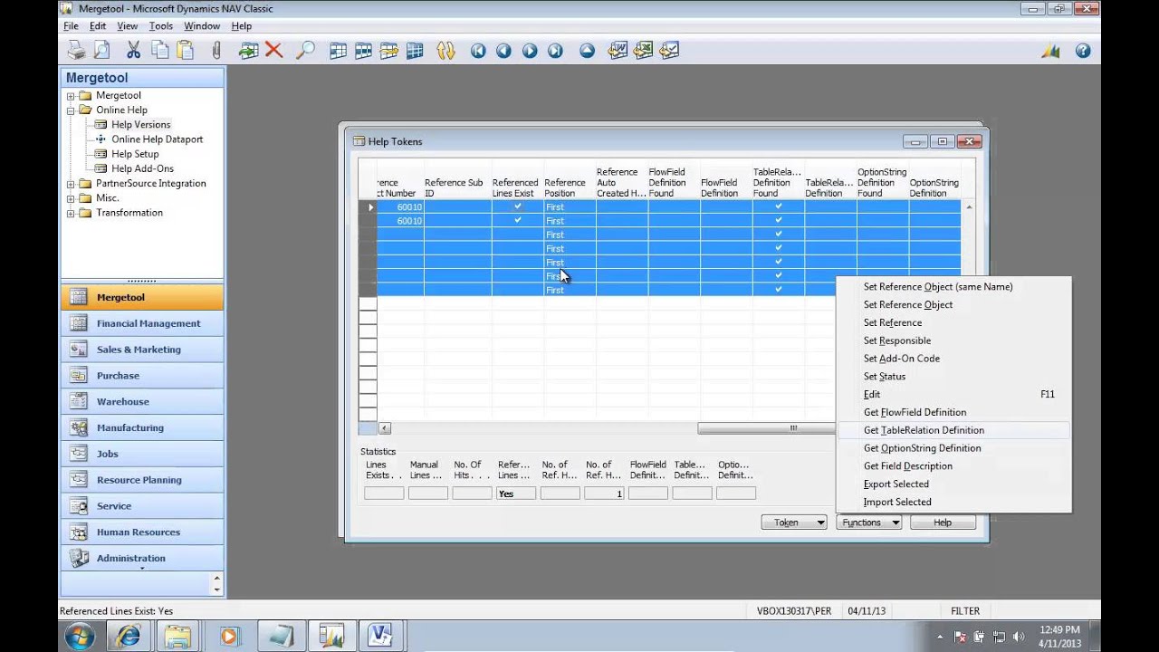This screenshot has width=1159, height=652.
Task: Choose Set Reference Object (same Name)
Action: [x=953, y=287]
